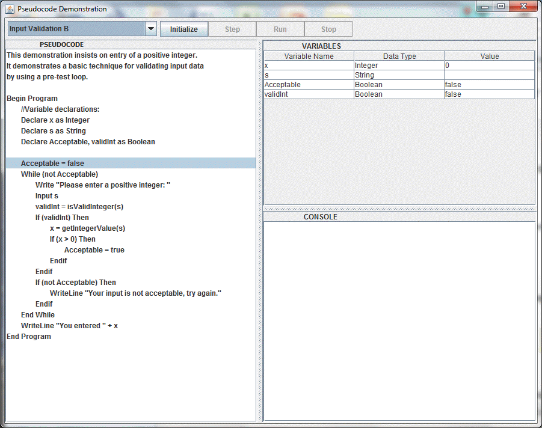
Task: Select the Acceptable row's false value
Action: click(489, 85)
